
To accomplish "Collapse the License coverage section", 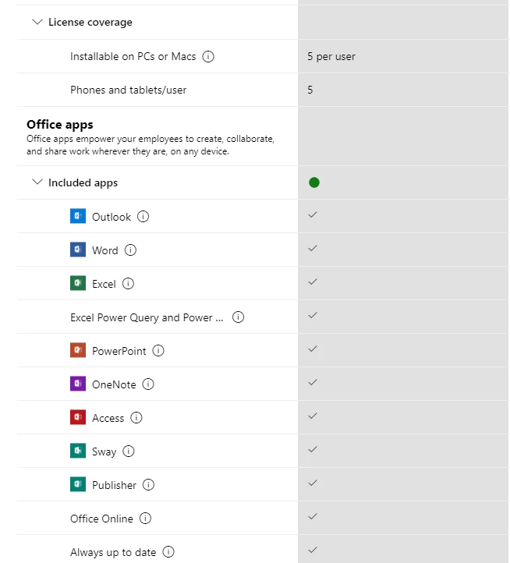I will click(37, 22).
